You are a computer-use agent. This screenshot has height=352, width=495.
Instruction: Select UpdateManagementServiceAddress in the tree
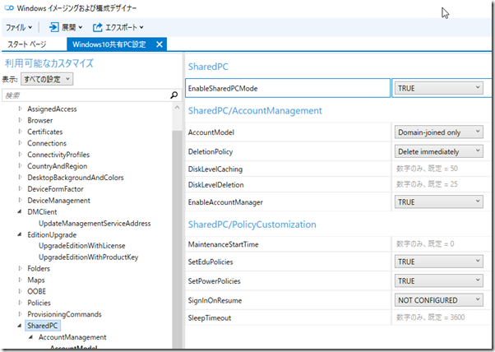(x=95, y=223)
